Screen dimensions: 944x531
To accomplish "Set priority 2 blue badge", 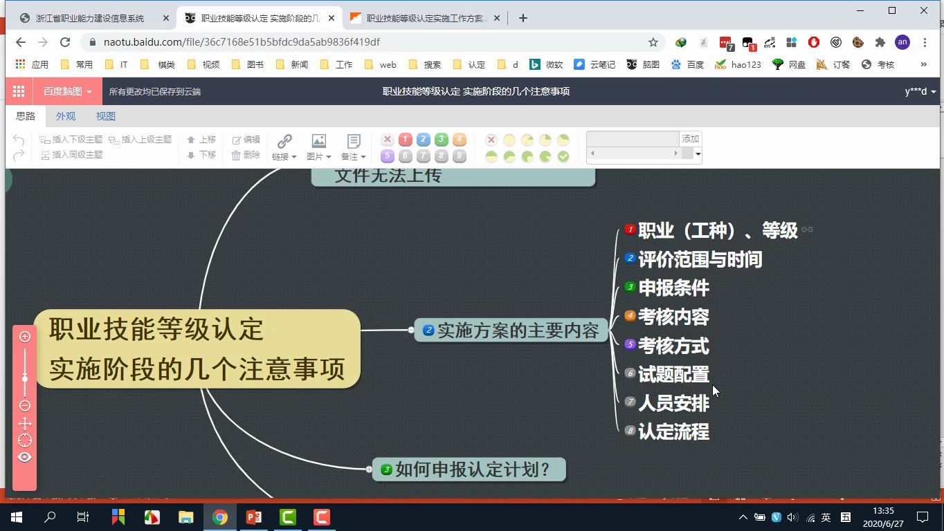I will click(x=424, y=140).
